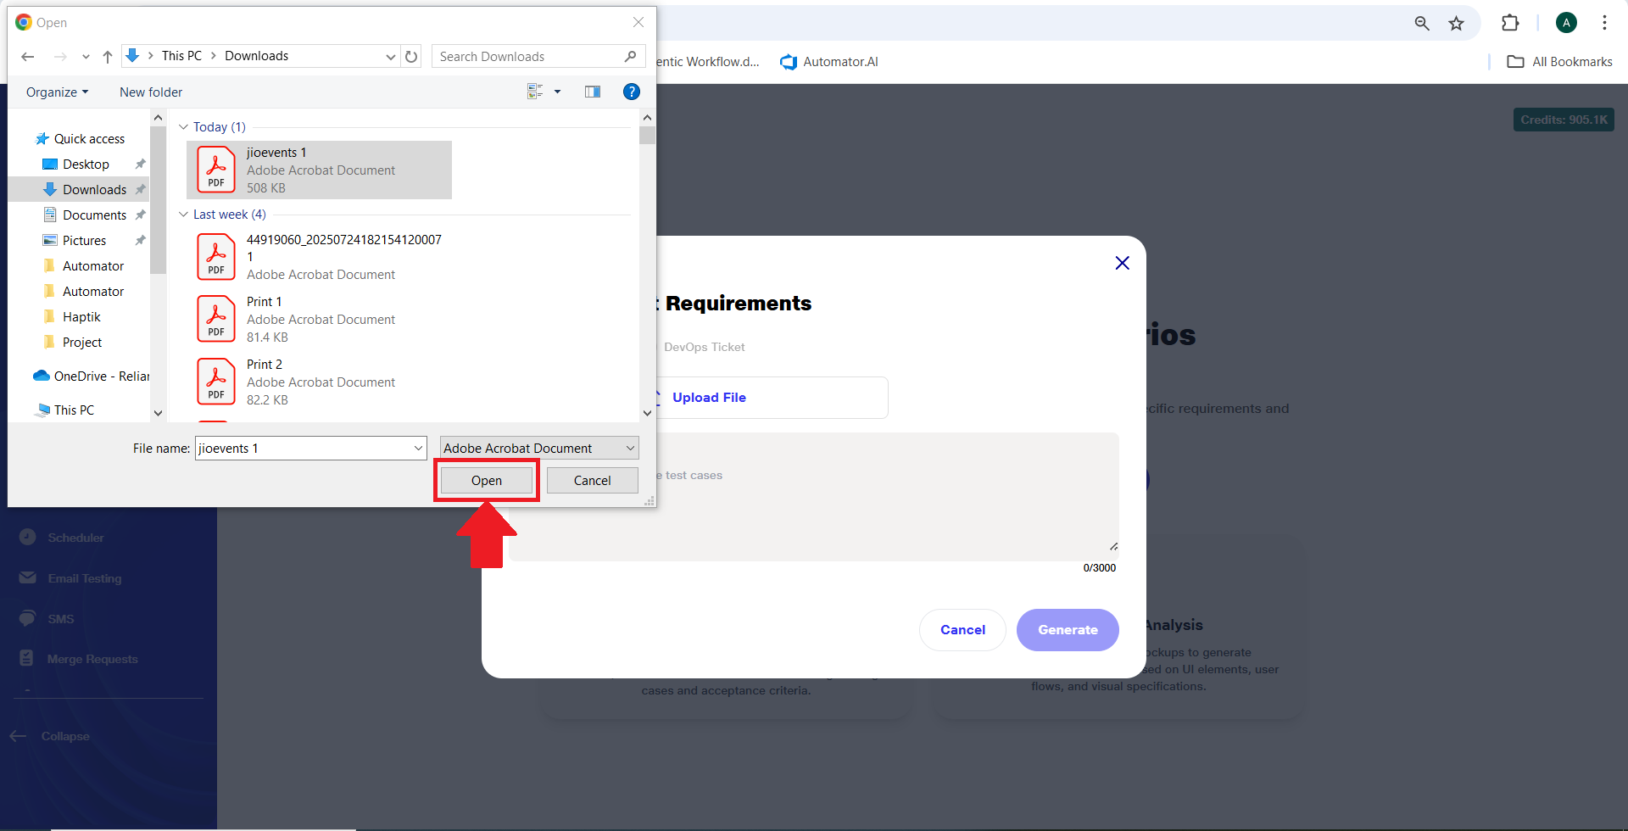
Task: Select the jioevents 1 PDF file
Action: point(319,170)
